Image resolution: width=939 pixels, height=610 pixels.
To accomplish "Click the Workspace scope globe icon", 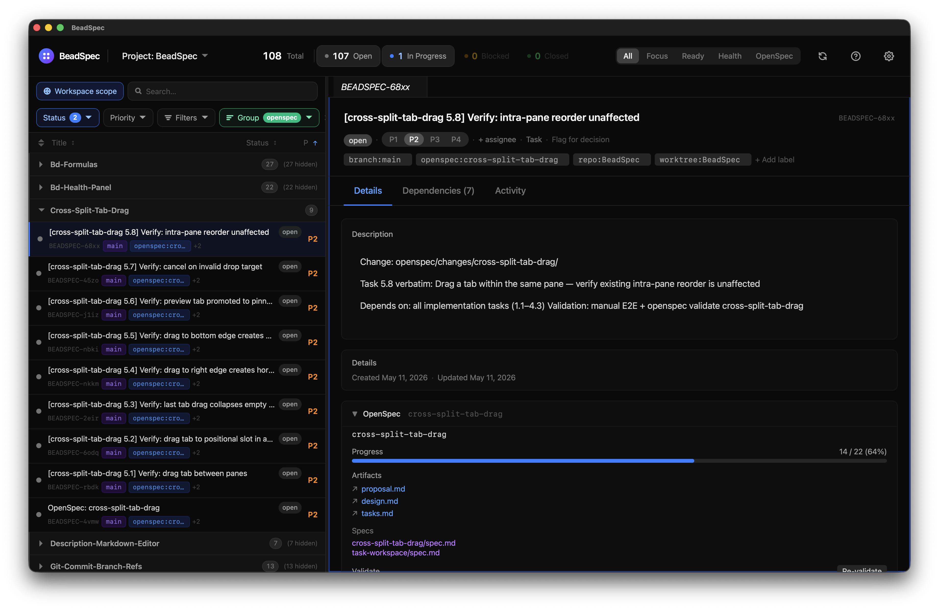I will tap(47, 91).
